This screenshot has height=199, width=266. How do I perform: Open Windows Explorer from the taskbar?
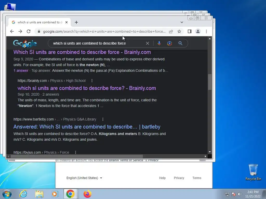point(39,194)
